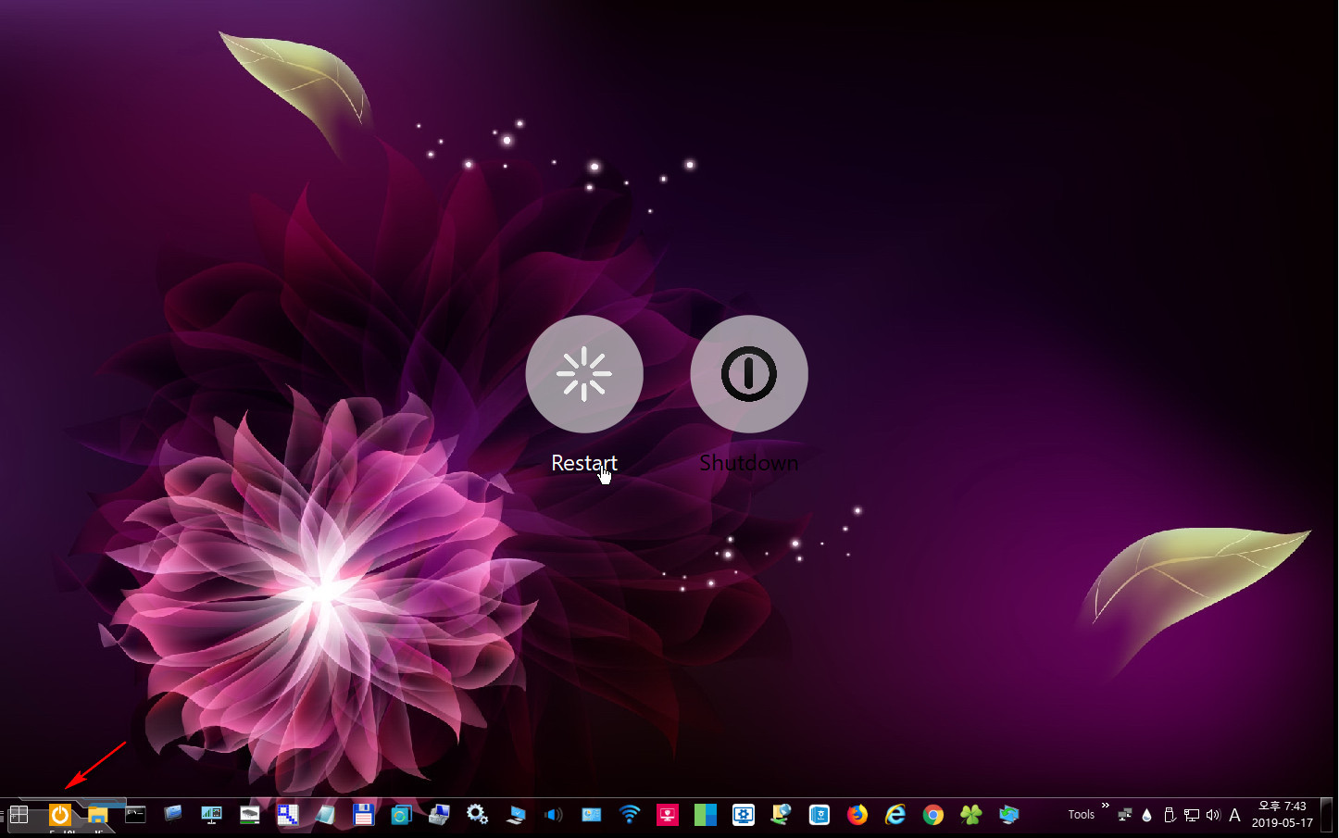Expand the Tools toolbar chevron
The height and width of the screenshot is (838, 1339).
[x=1105, y=806]
